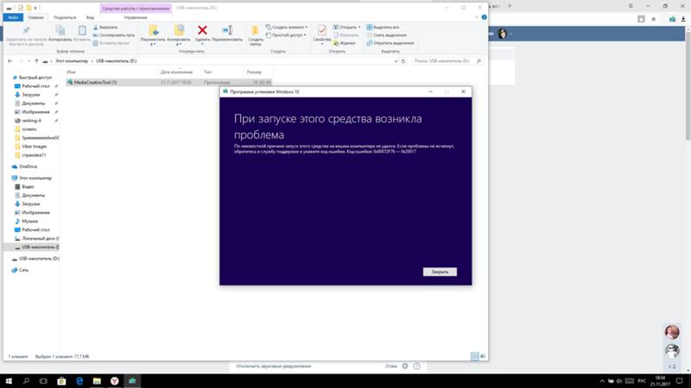Open Свойства via the checkmark icon
The height and width of the screenshot is (388, 691).
(x=321, y=30)
